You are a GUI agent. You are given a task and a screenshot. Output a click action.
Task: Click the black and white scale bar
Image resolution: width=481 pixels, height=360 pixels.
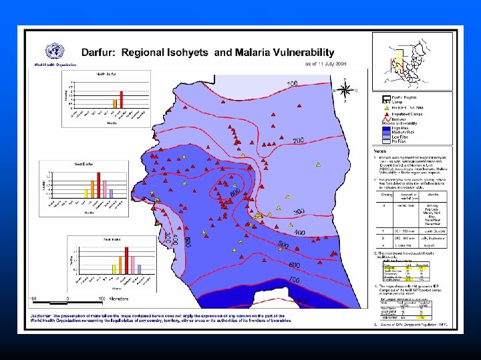tap(67, 303)
